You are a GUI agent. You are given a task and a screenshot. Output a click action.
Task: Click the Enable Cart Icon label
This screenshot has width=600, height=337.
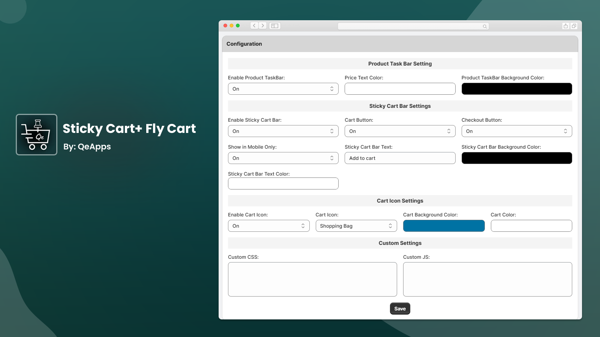coord(248,215)
